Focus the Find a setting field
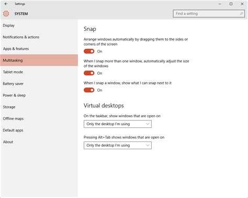This screenshot has width=248, height=198. tap(209, 14)
